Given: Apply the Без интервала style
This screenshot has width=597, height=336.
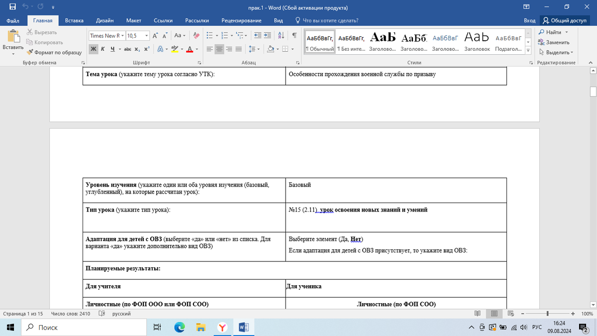Looking at the screenshot, I should (351, 42).
